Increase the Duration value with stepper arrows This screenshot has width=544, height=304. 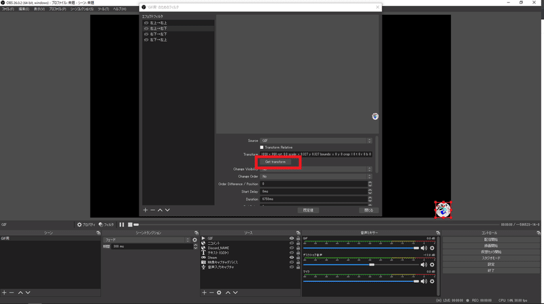point(370,198)
